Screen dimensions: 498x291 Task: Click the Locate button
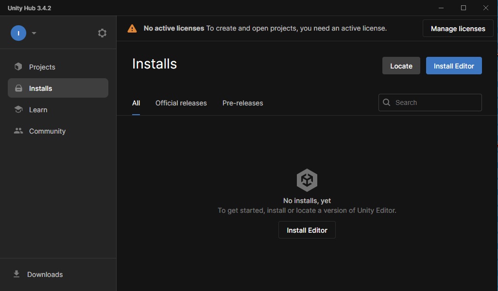(x=401, y=66)
